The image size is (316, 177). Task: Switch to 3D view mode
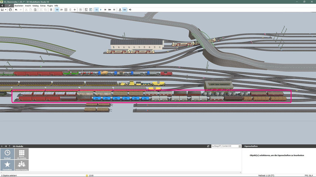tap(57, 9)
